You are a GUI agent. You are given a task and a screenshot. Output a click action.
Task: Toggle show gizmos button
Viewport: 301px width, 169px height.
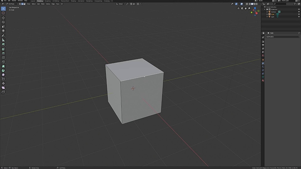pos(236,4)
